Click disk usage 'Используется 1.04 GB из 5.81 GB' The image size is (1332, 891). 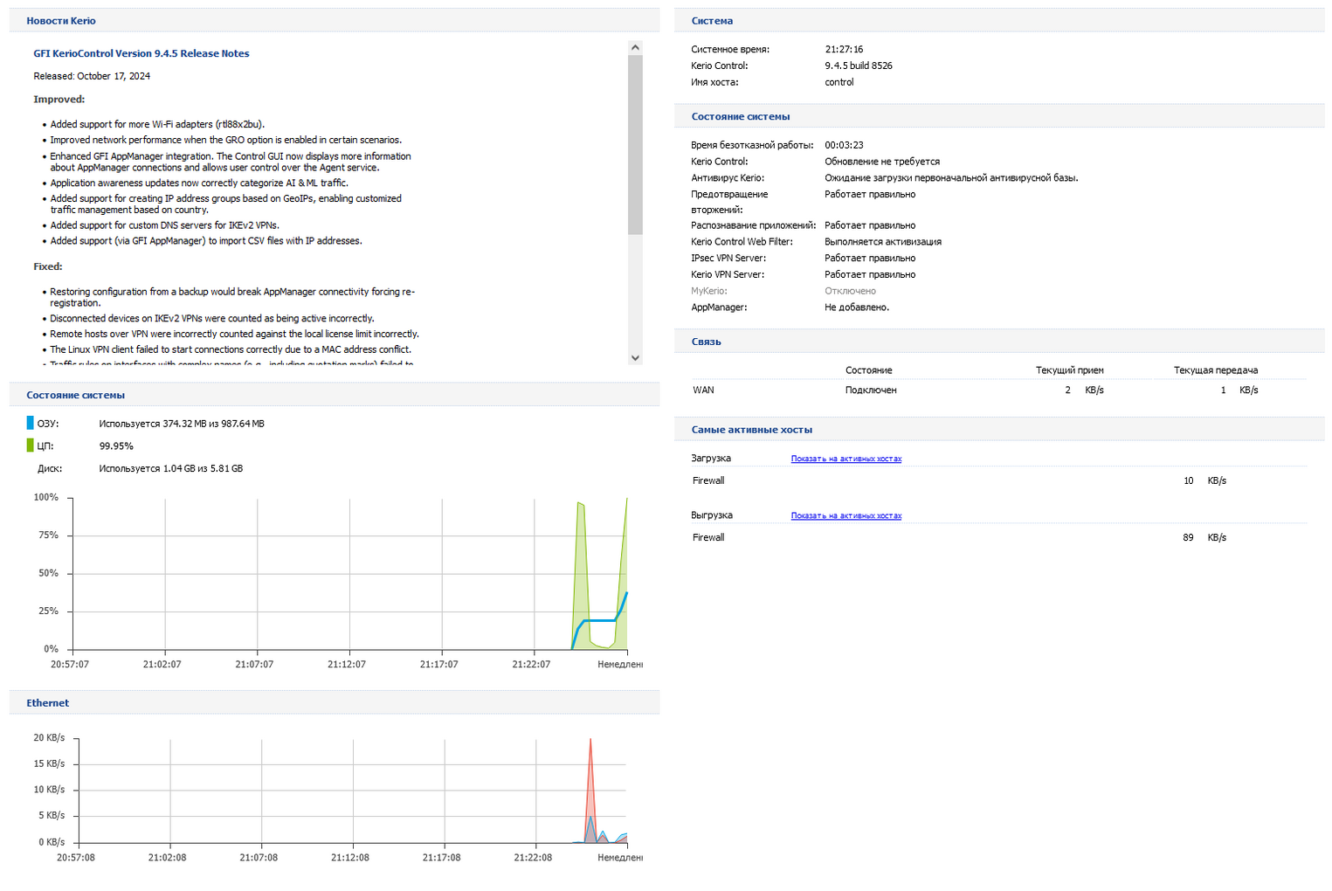click(x=171, y=469)
